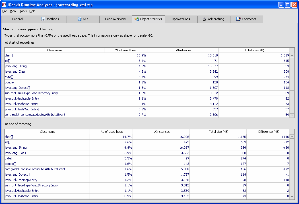Click the GCs trash can icon
This screenshot has height=204, width=299.
(x=80, y=19)
